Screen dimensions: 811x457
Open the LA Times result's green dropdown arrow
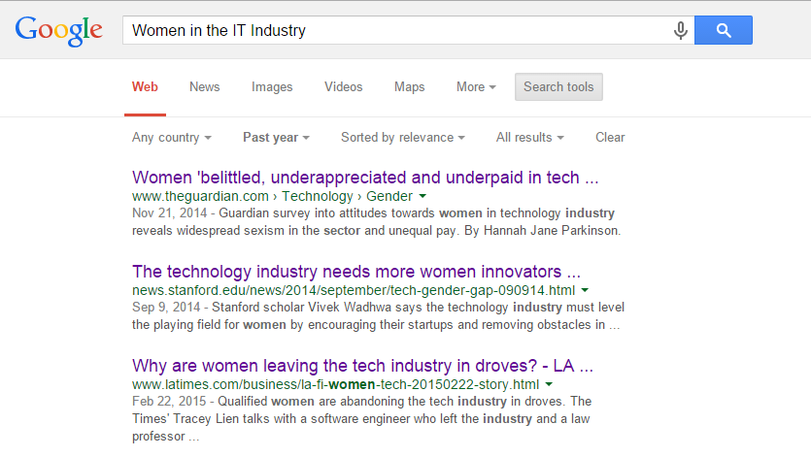click(549, 384)
